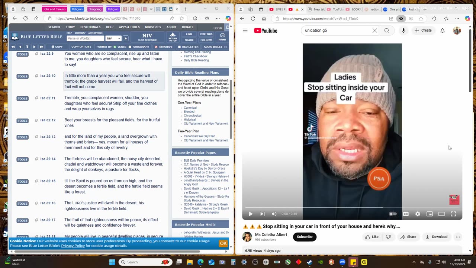
Task: Open YouTube notifications bell
Action: coord(443,31)
